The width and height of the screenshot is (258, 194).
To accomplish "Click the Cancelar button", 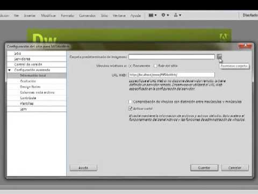I will (x=235, y=168).
